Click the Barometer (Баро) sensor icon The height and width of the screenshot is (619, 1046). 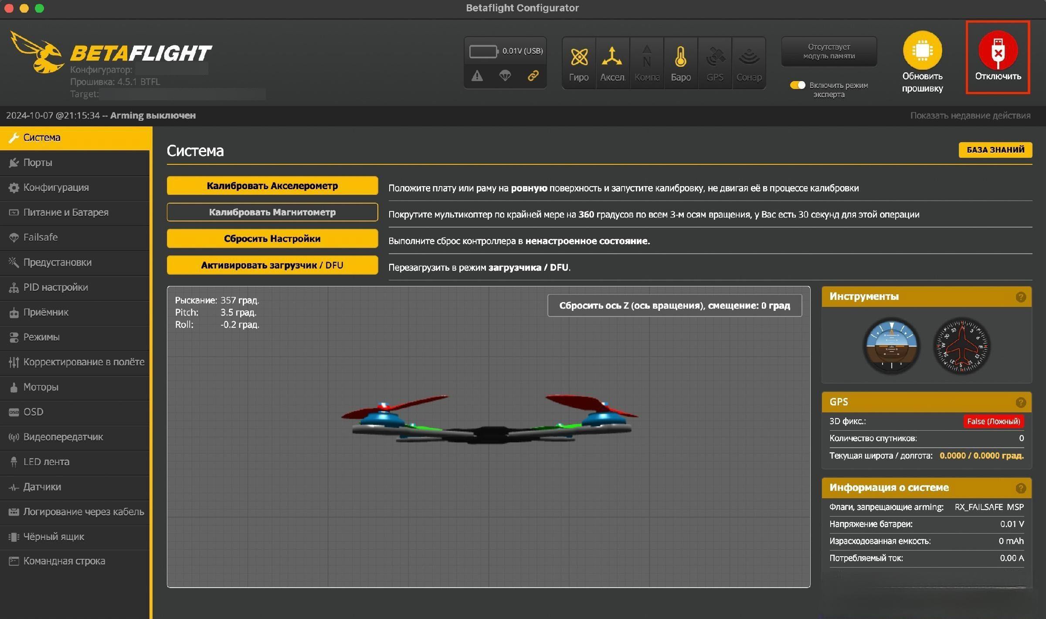(x=681, y=63)
